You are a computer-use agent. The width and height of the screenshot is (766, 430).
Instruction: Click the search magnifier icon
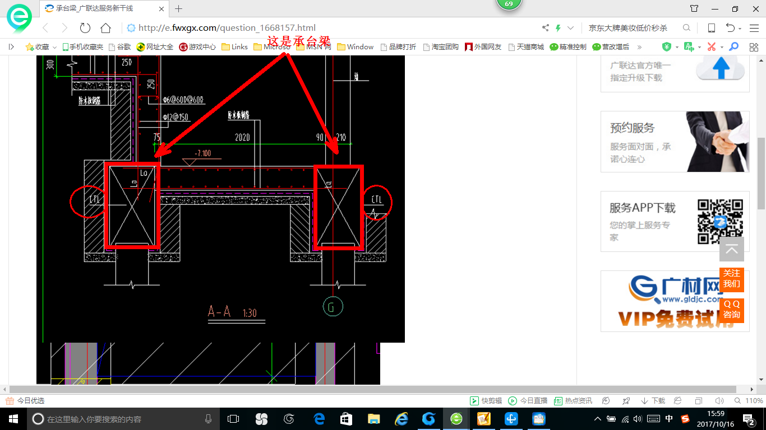pos(686,28)
